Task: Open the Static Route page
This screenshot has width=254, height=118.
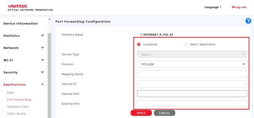Action: click(16, 114)
